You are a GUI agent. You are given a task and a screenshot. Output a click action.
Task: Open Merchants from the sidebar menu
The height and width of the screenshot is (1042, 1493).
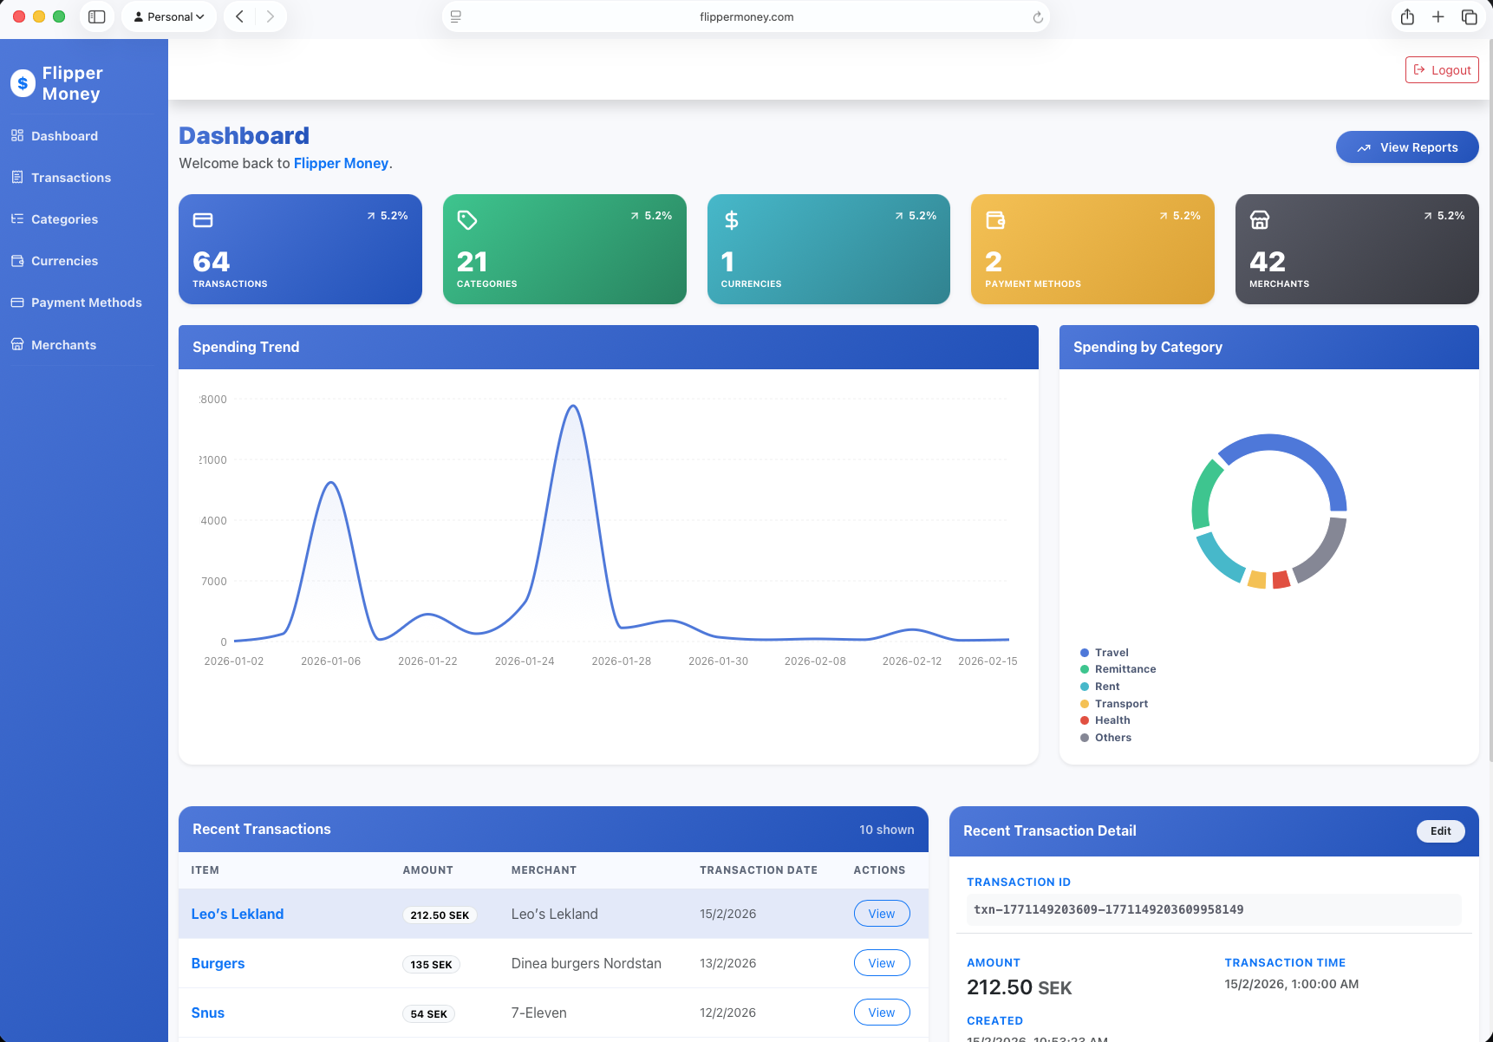coord(63,344)
